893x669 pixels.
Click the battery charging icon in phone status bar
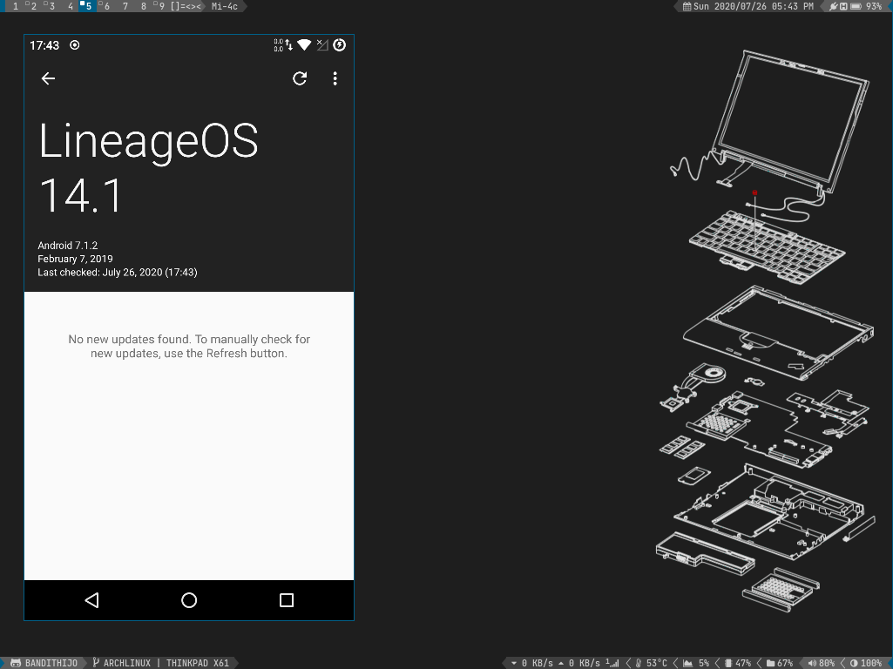[x=340, y=45]
